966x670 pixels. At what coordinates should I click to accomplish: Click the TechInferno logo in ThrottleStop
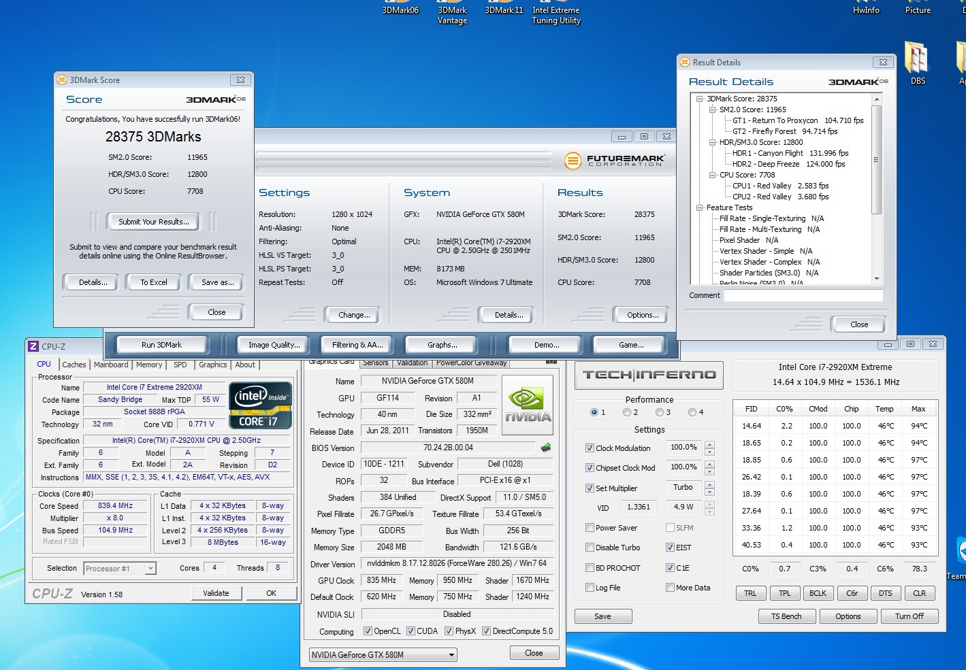click(649, 375)
